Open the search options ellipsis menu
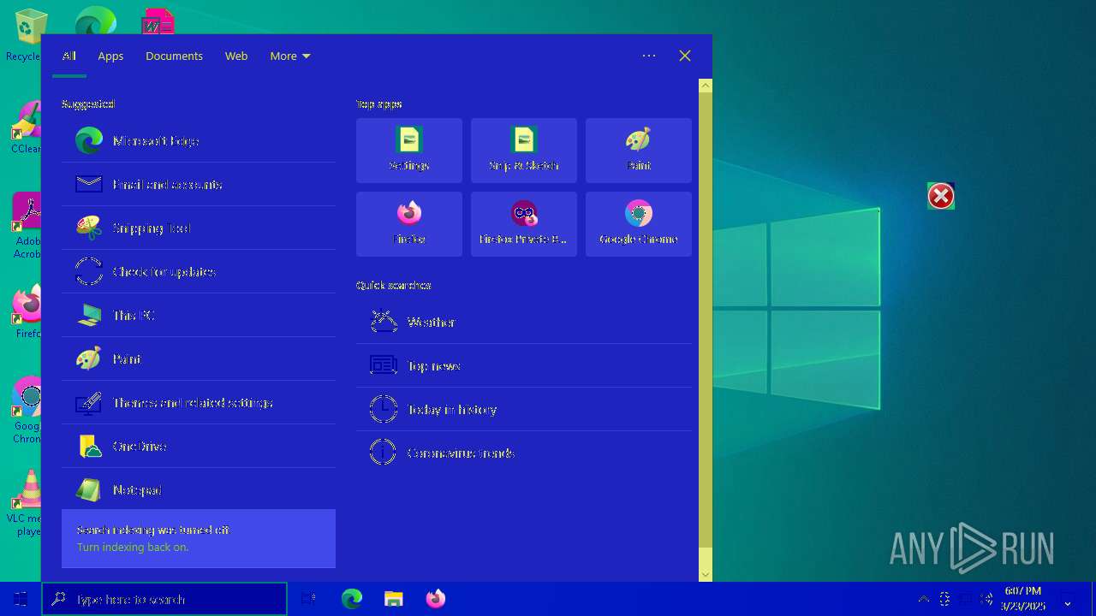The image size is (1096, 616). click(x=649, y=56)
